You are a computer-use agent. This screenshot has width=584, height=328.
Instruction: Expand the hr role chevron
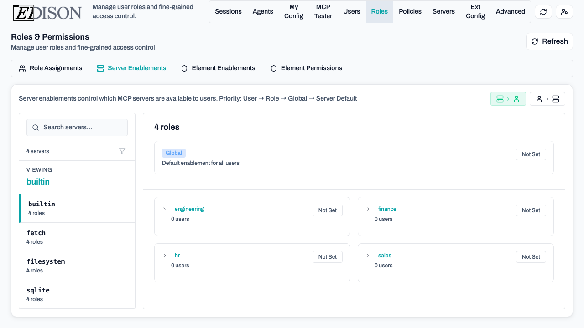165,256
